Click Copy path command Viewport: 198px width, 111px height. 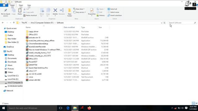coord(28,12)
